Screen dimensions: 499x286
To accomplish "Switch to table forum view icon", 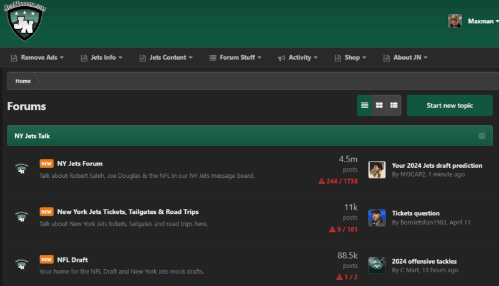I will pos(365,105).
